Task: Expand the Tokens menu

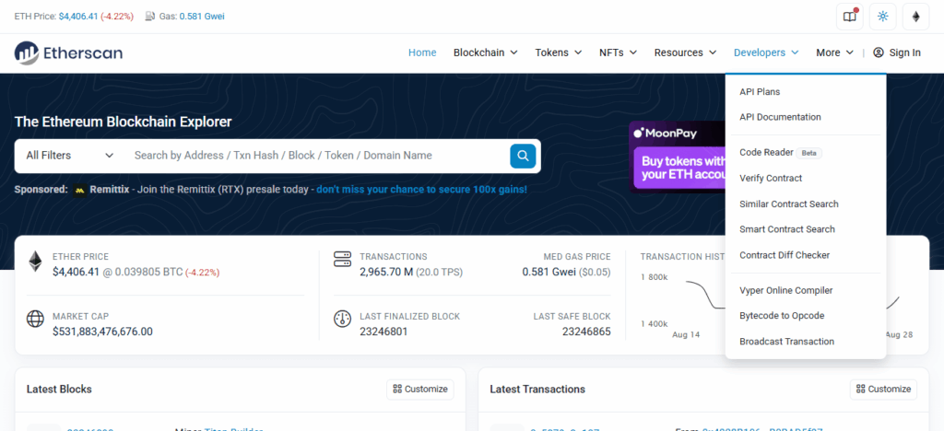Action: click(x=558, y=52)
